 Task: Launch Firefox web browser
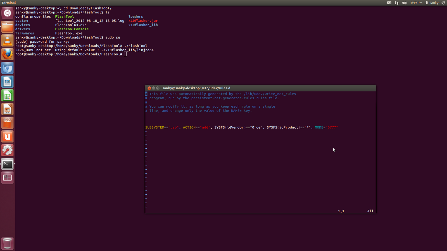click(x=8, y=54)
